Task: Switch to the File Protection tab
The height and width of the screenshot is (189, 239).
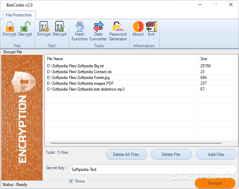Action: 19,15
